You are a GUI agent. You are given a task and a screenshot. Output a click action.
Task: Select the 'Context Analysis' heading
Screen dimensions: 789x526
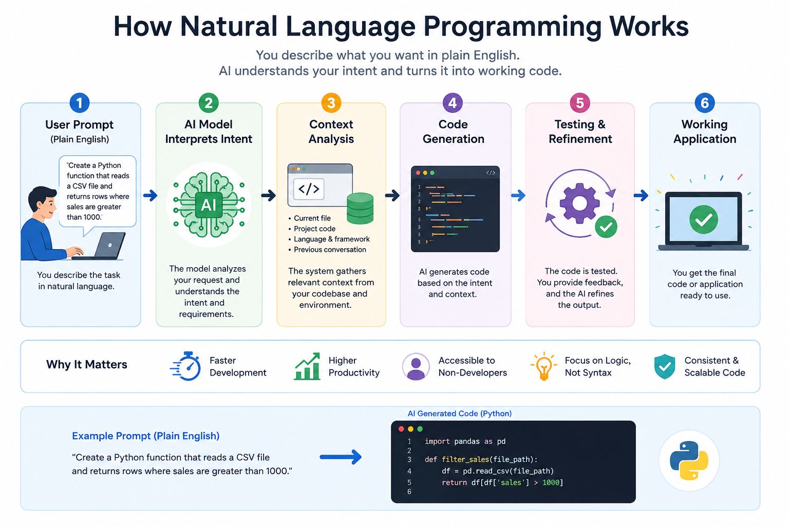(331, 132)
